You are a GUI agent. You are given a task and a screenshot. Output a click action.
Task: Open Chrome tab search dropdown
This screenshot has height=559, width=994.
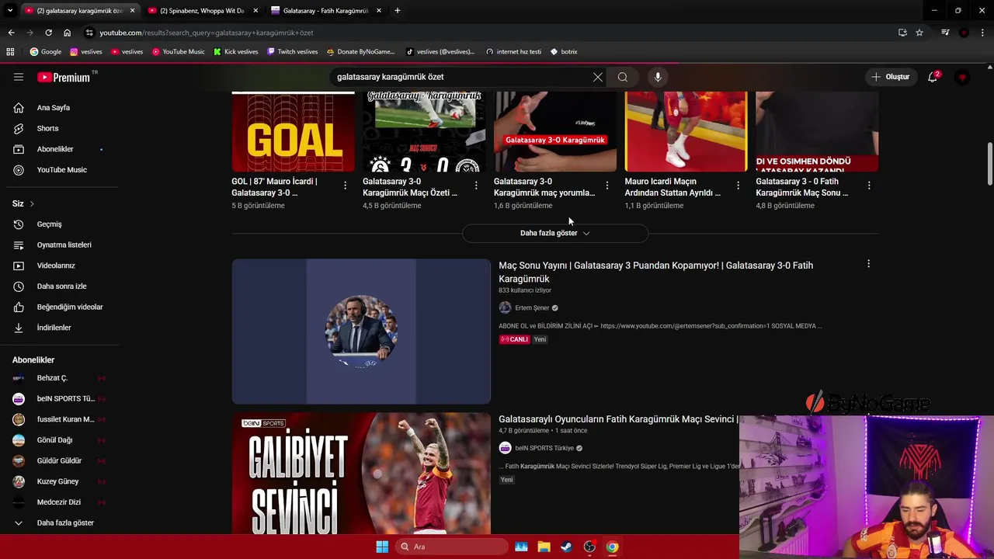(10, 11)
